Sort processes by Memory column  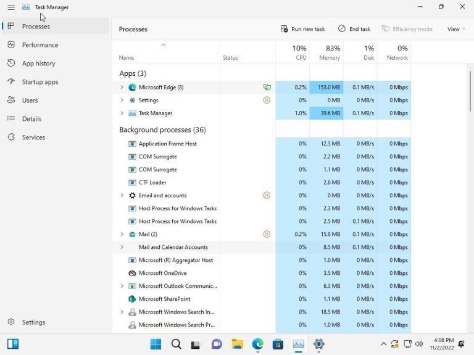click(326, 52)
